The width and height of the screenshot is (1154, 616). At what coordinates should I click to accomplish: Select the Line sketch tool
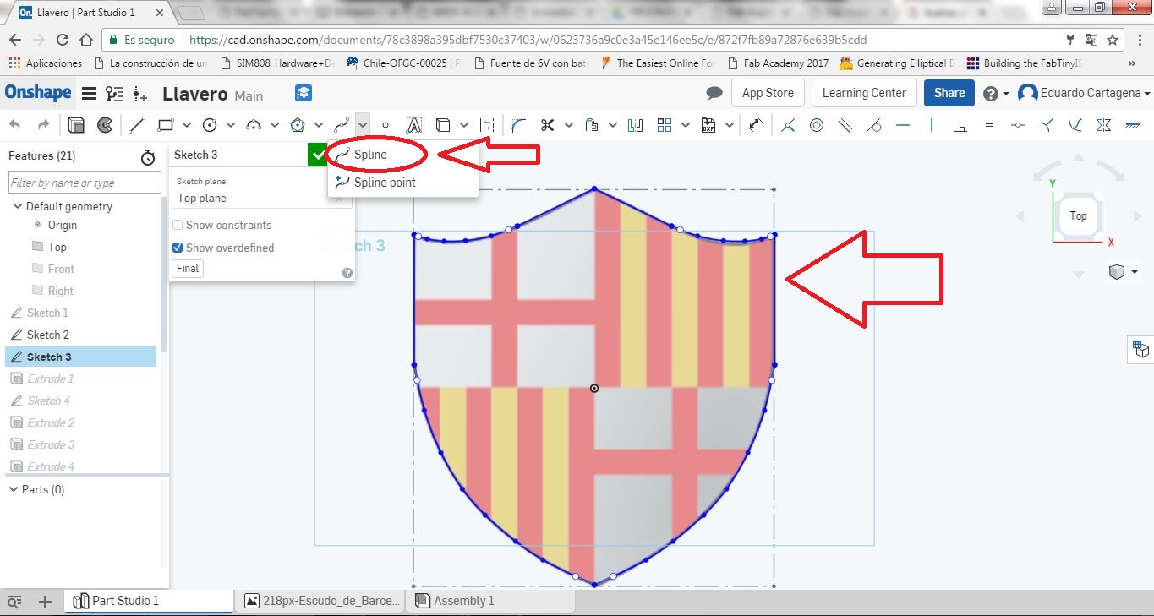click(x=136, y=125)
